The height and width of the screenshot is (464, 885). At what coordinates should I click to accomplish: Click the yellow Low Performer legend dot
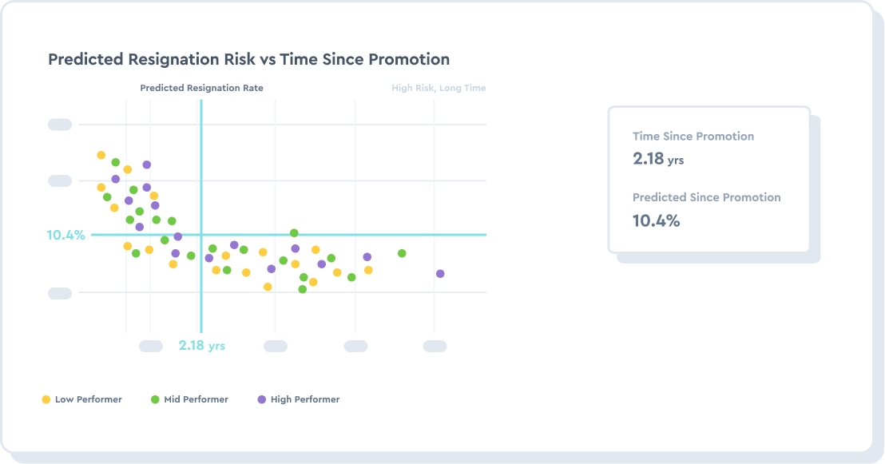[x=46, y=399]
